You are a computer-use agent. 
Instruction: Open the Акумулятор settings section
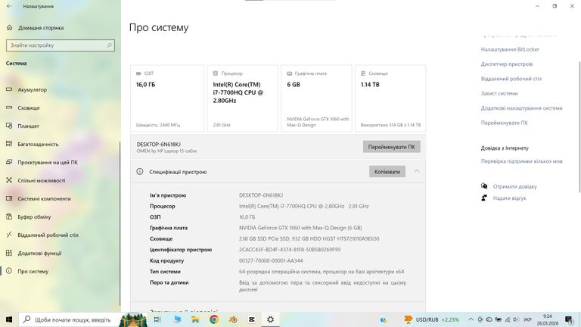[x=32, y=90]
